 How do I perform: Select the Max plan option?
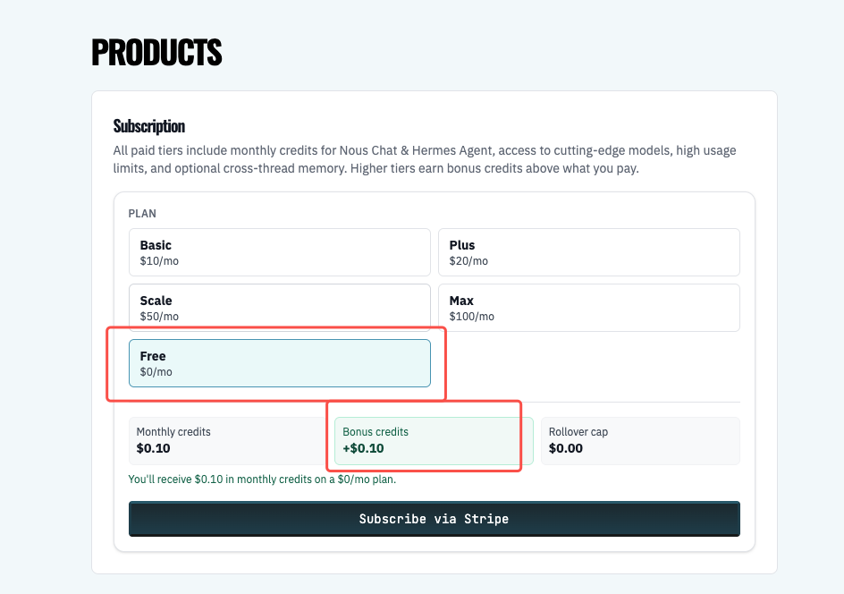pos(588,308)
